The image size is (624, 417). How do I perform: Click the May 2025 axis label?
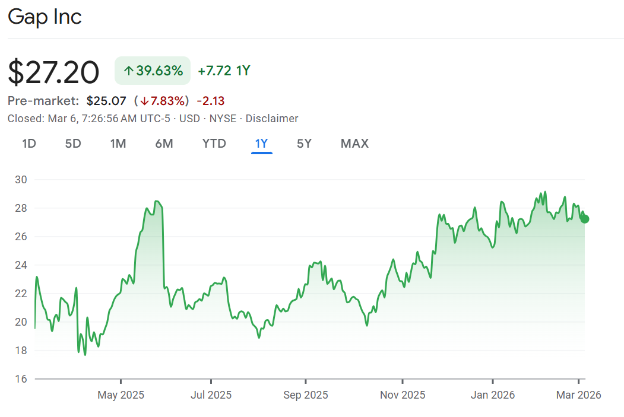click(121, 395)
